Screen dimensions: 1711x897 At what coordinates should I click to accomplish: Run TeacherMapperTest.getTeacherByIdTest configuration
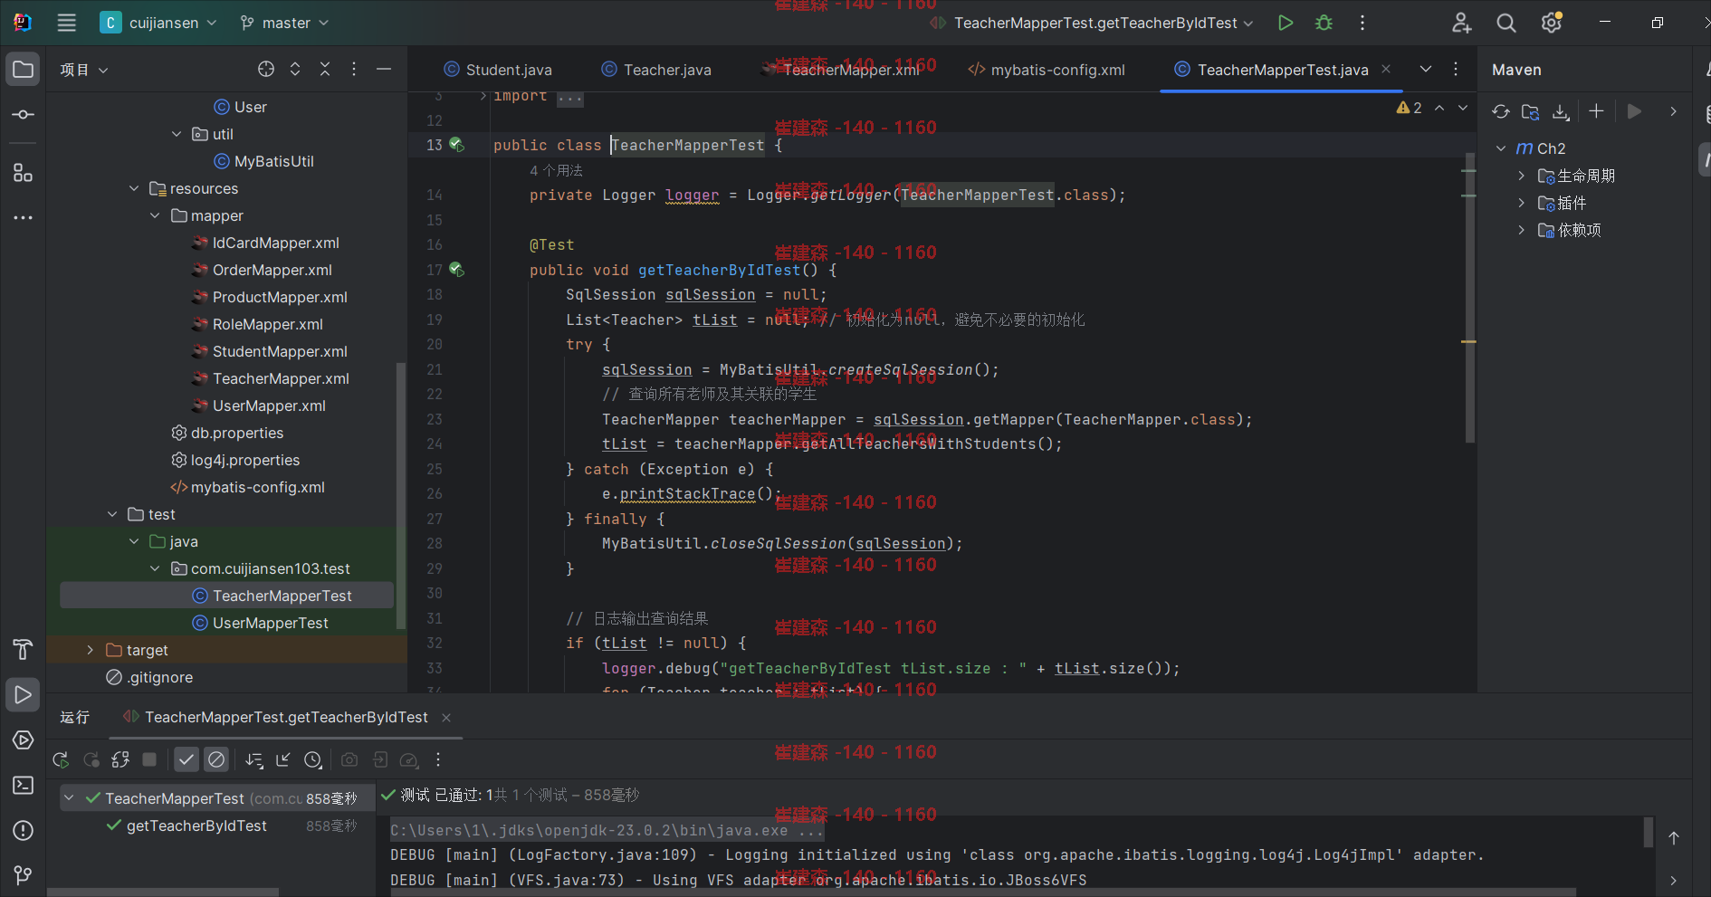point(1285,23)
